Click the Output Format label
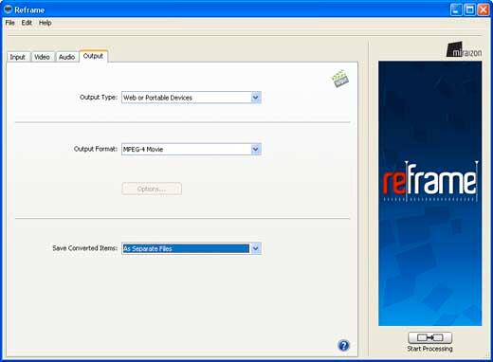The height and width of the screenshot is (362, 493). point(96,149)
